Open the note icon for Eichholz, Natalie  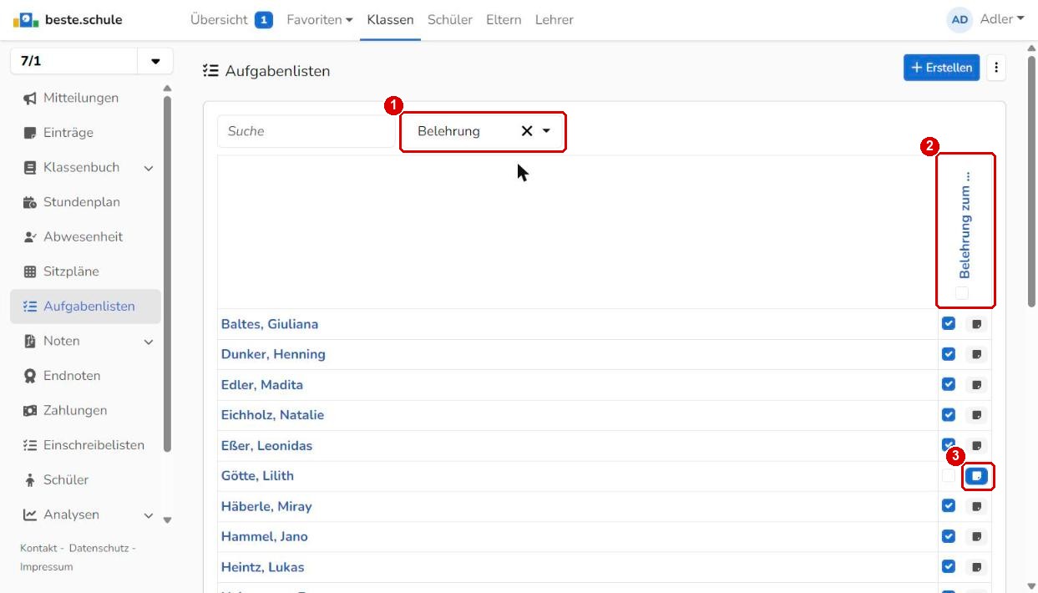pyautogui.click(x=976, y=415)
